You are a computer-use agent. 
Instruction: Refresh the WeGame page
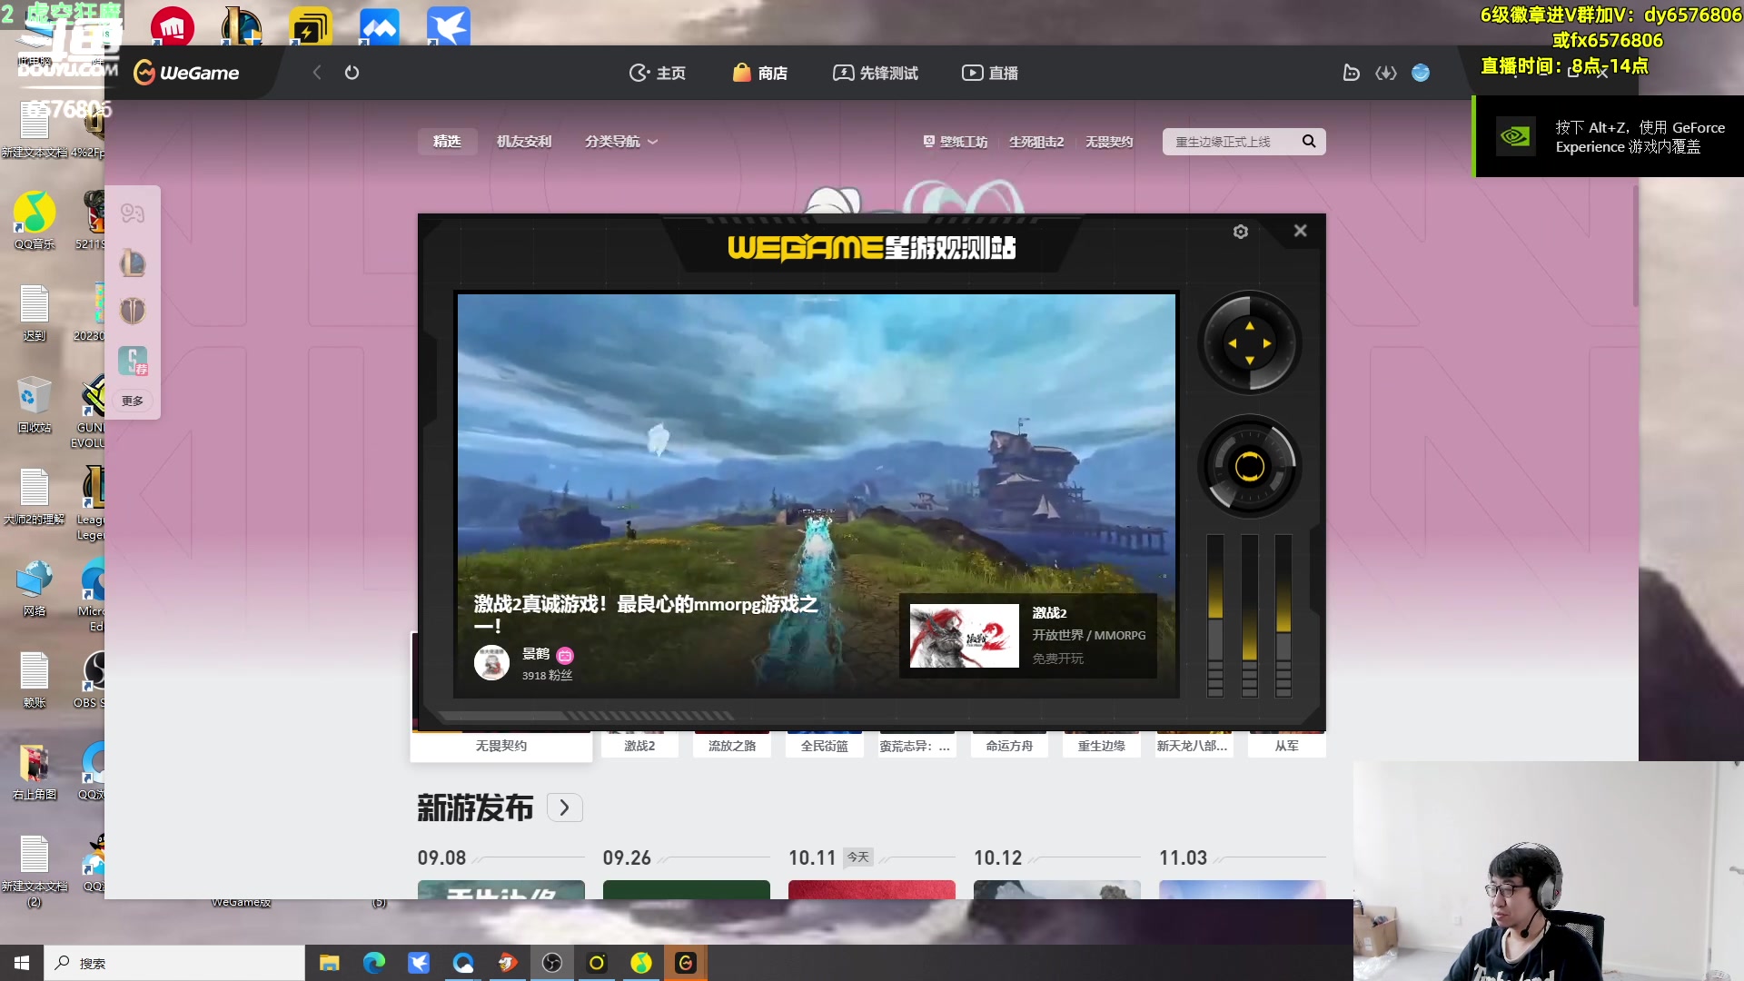click(x=352, y=73)
